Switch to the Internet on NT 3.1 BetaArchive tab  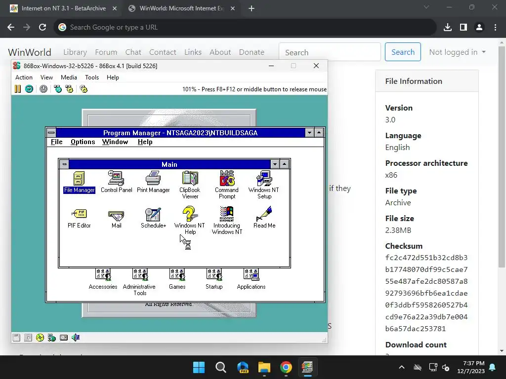click(x=63, y=8)
